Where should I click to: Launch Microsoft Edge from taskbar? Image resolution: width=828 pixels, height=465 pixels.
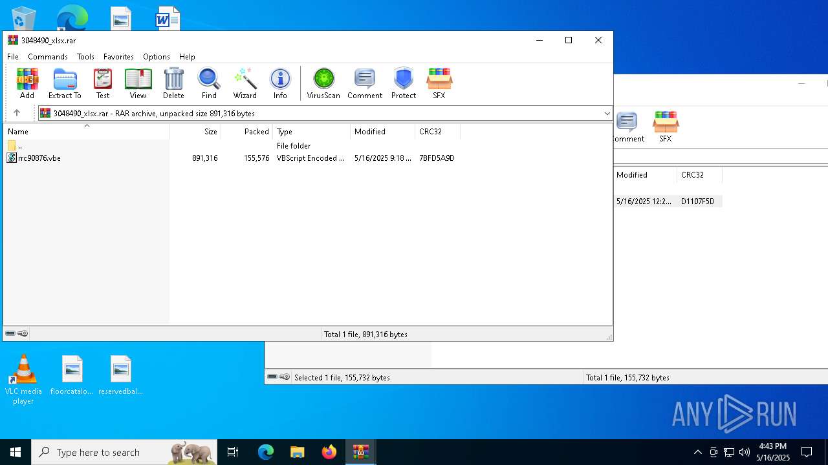[x=266, y=452]
